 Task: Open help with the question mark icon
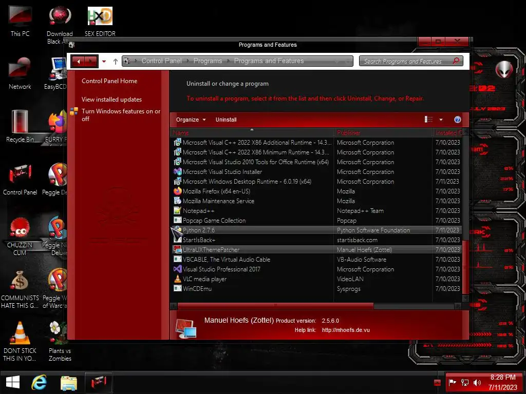pyautogui.click(x=457, y=120)
